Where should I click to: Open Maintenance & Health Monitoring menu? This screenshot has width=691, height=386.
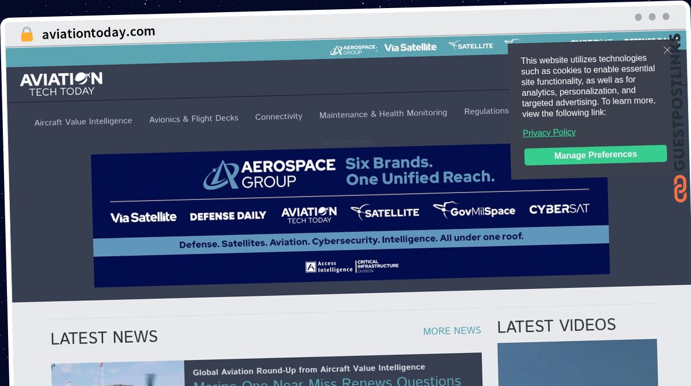383,113
